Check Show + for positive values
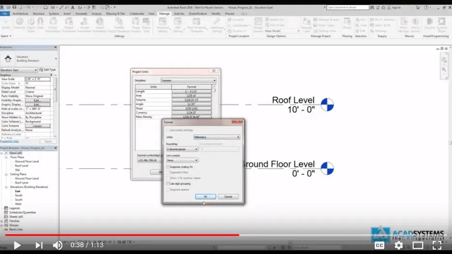The height and width of the screenshot is (254, 452). coord(168,178)
